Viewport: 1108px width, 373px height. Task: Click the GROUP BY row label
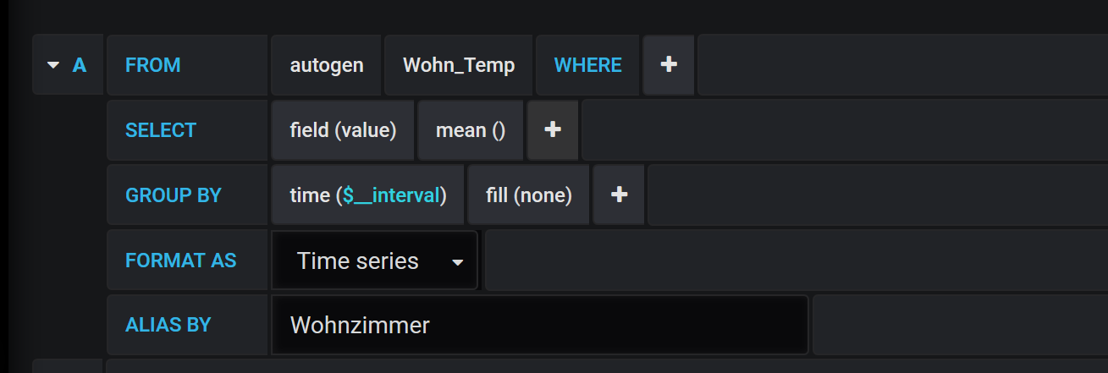coord(174,195)
